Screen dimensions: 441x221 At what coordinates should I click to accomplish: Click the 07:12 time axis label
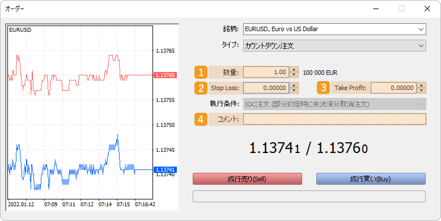tap(87, 204)
